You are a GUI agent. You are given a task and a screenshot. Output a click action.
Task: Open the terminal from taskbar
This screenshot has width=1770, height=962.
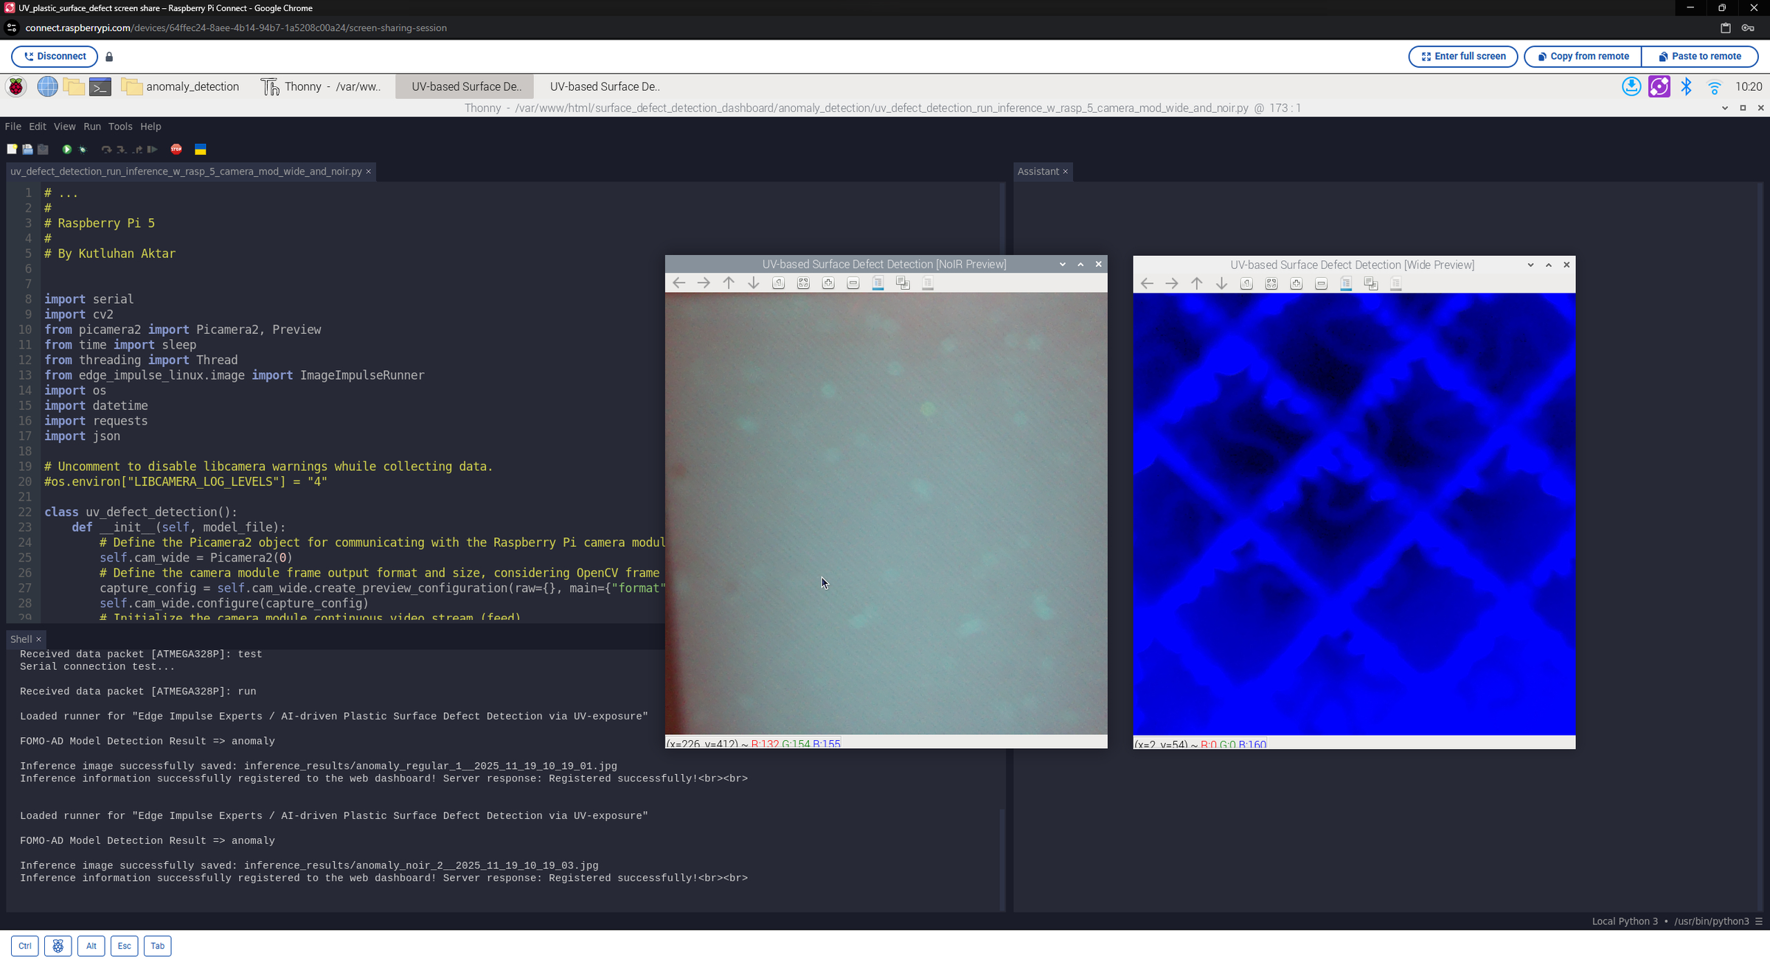pyautogui.click(x=100, y=87)
